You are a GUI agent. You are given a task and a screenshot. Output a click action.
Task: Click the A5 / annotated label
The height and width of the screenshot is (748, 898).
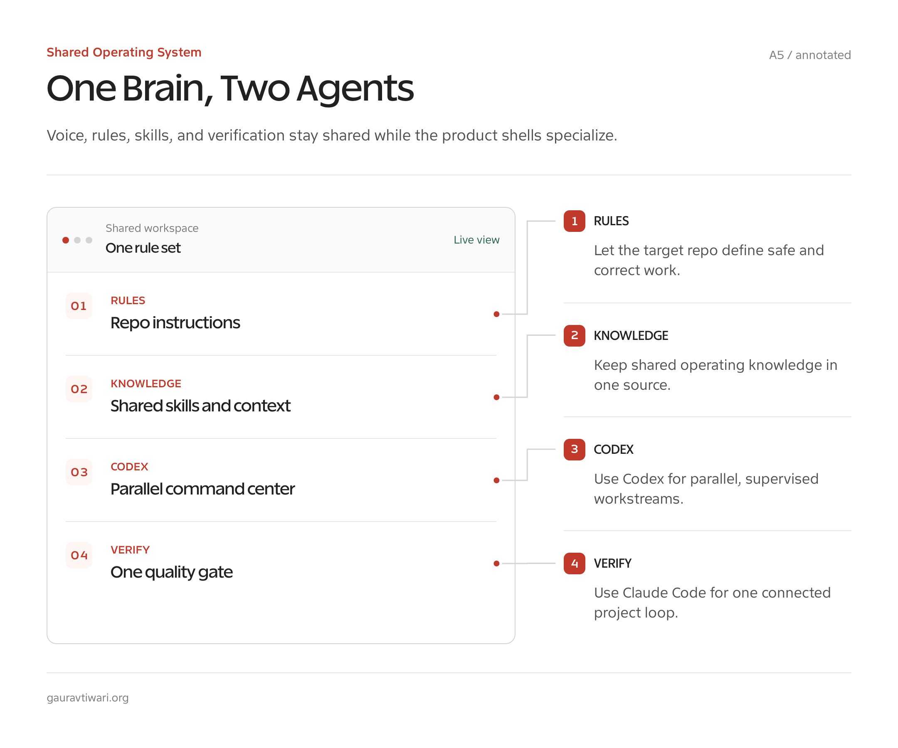[x=810, y=55]
